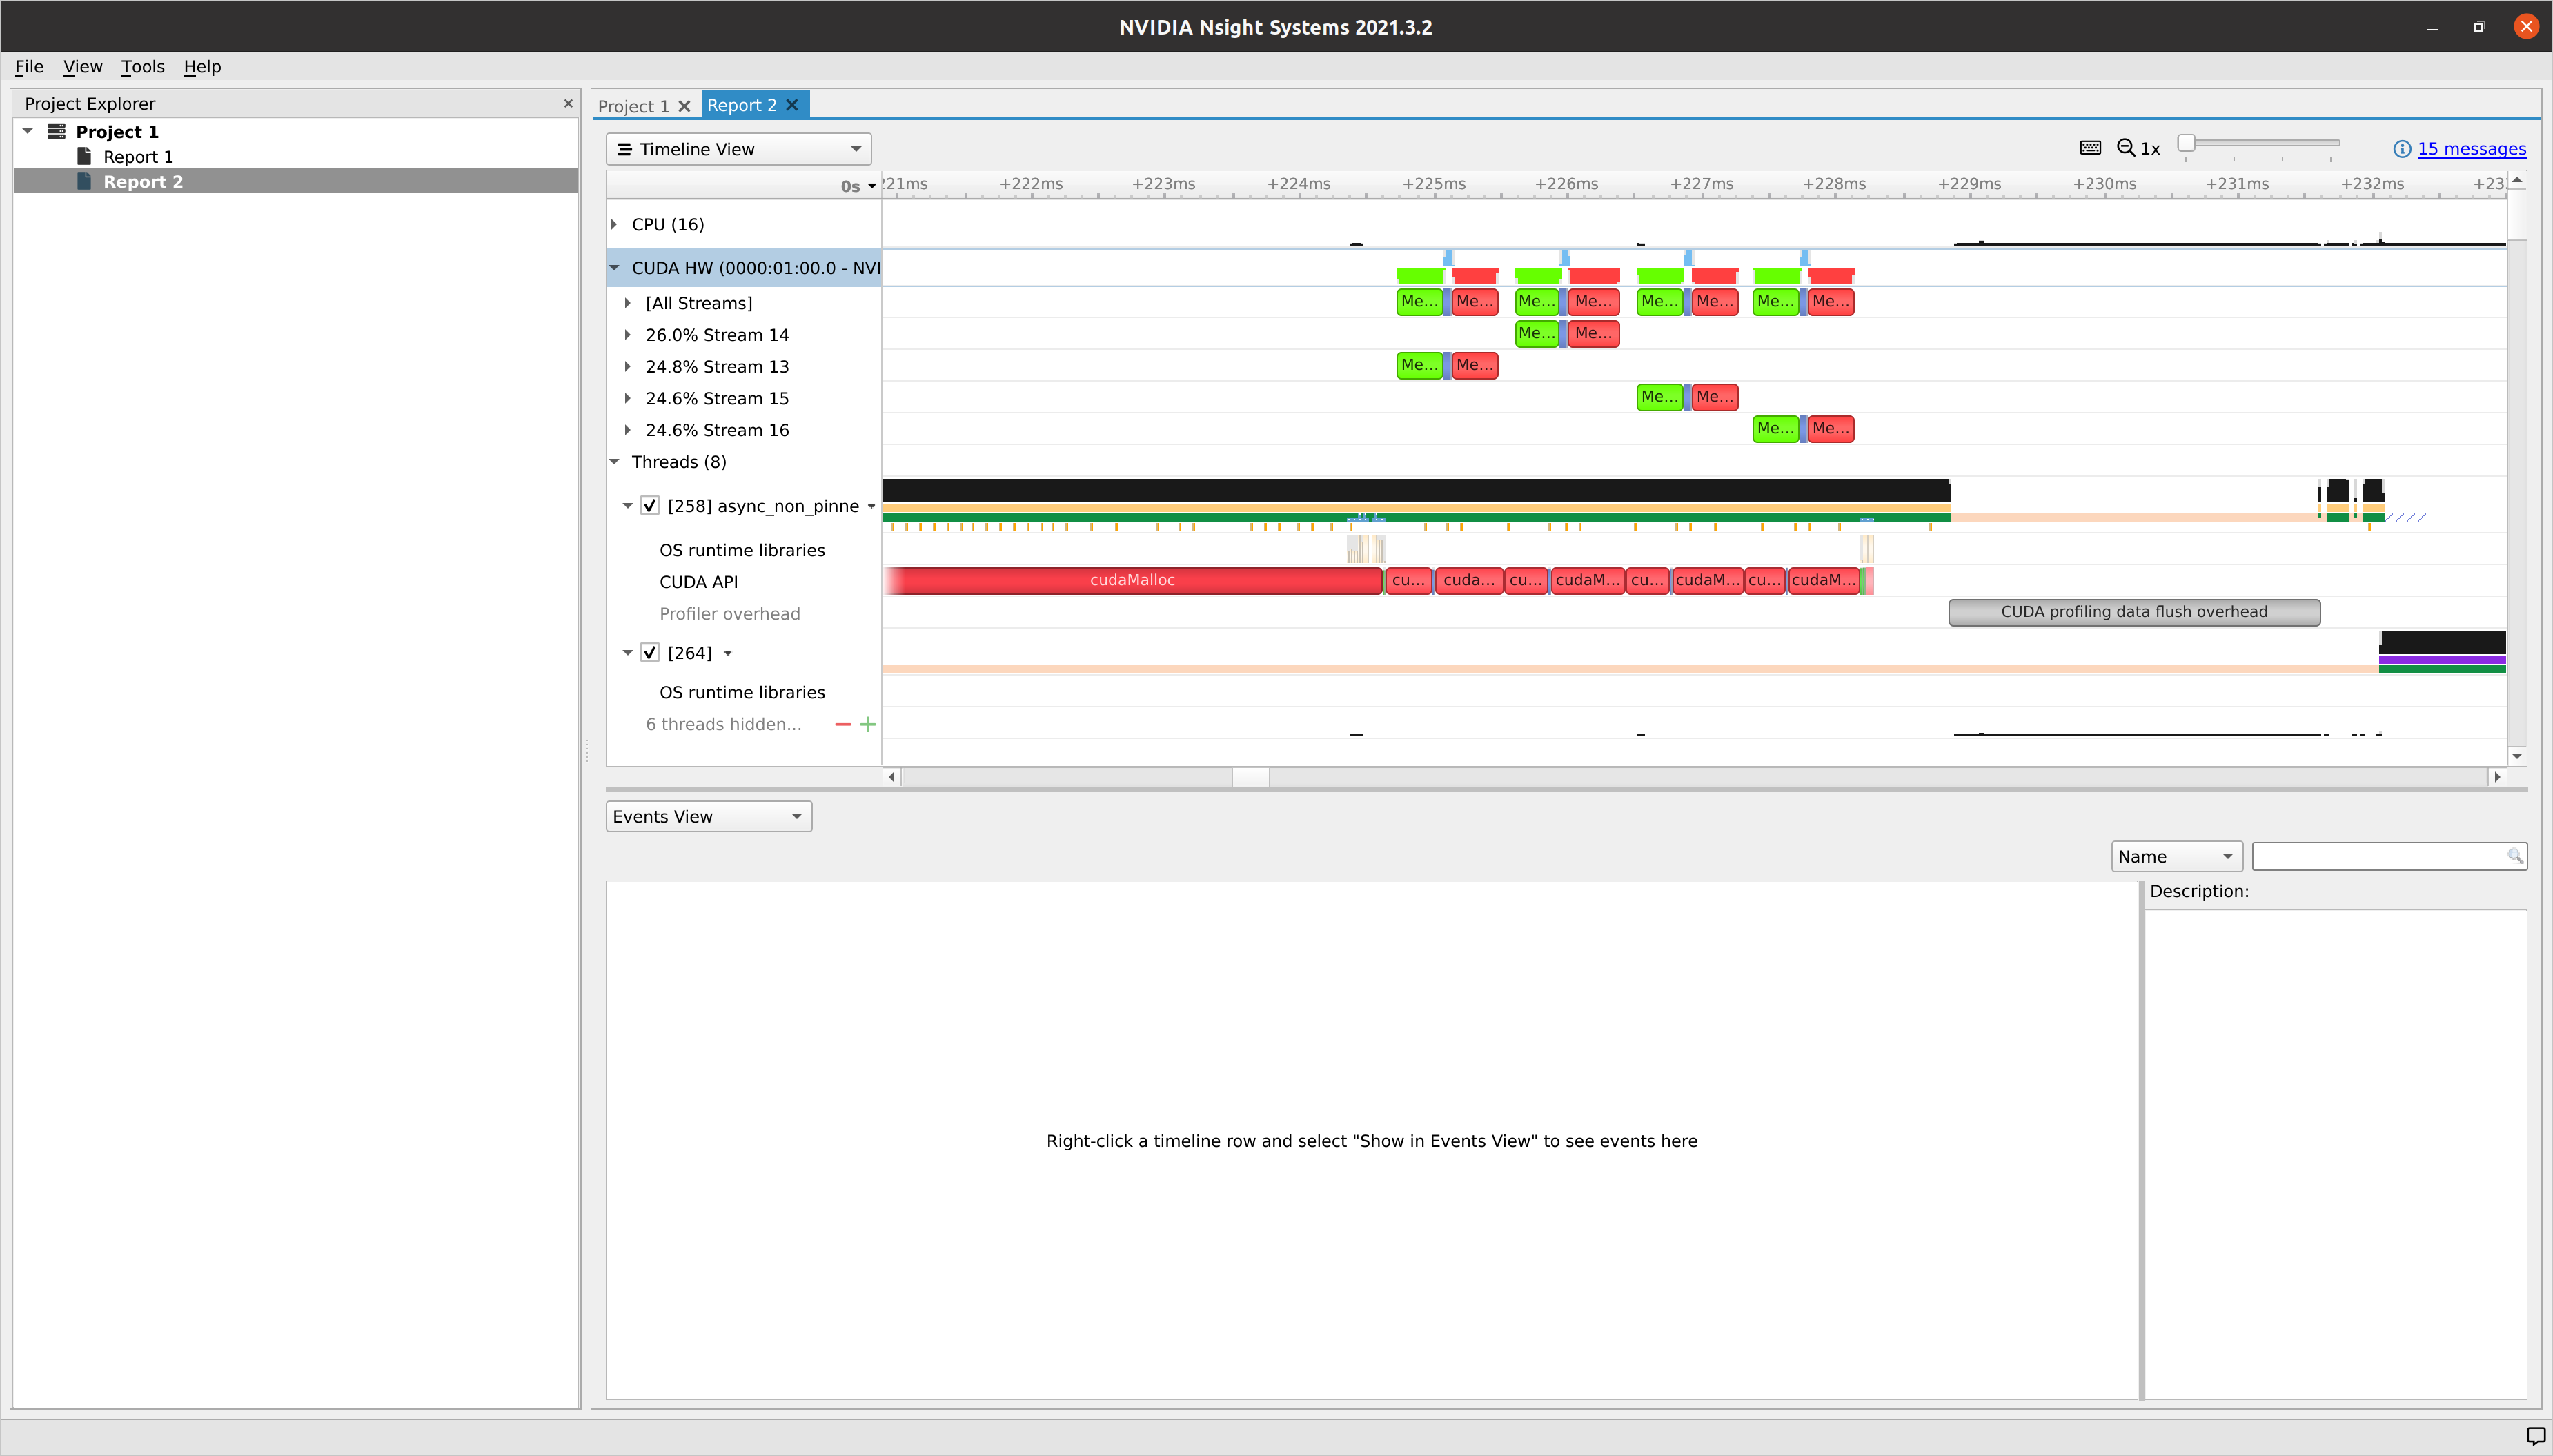
Task: Select the Profiler overhead row label
Action: [730, 614]
